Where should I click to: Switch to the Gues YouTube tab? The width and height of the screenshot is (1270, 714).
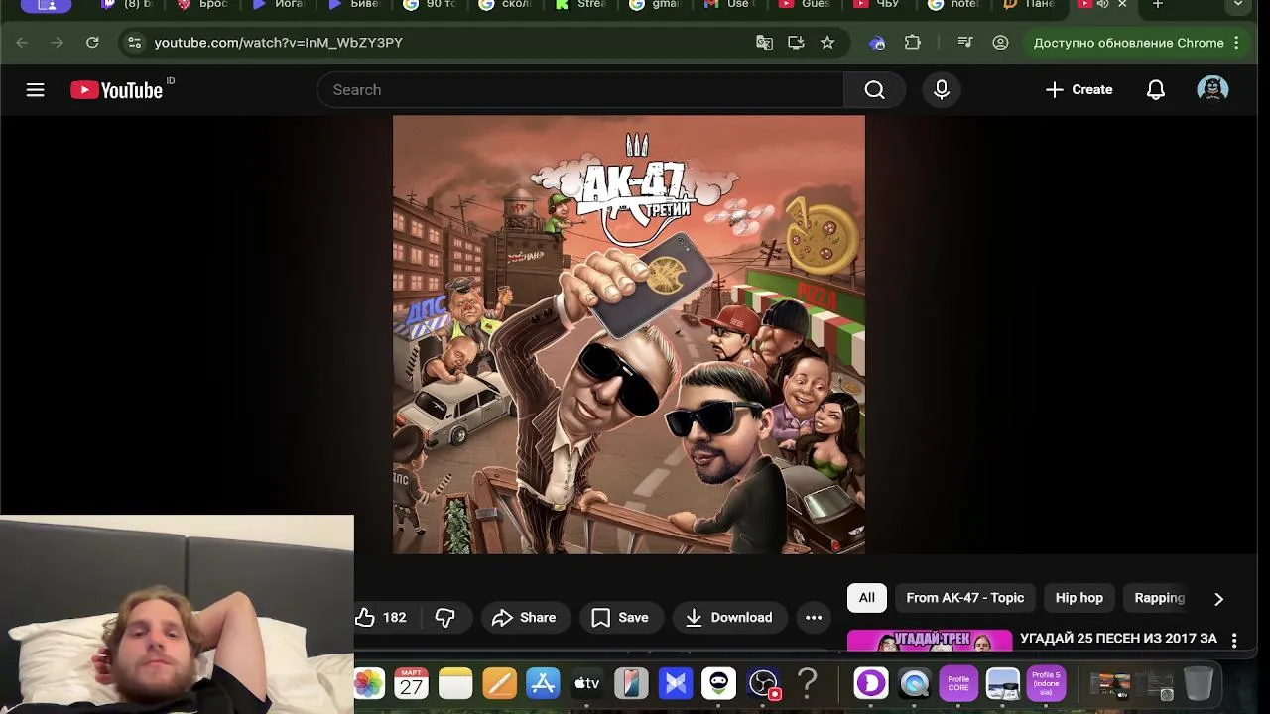805,5
